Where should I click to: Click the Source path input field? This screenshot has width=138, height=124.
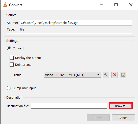click(76, 23)
